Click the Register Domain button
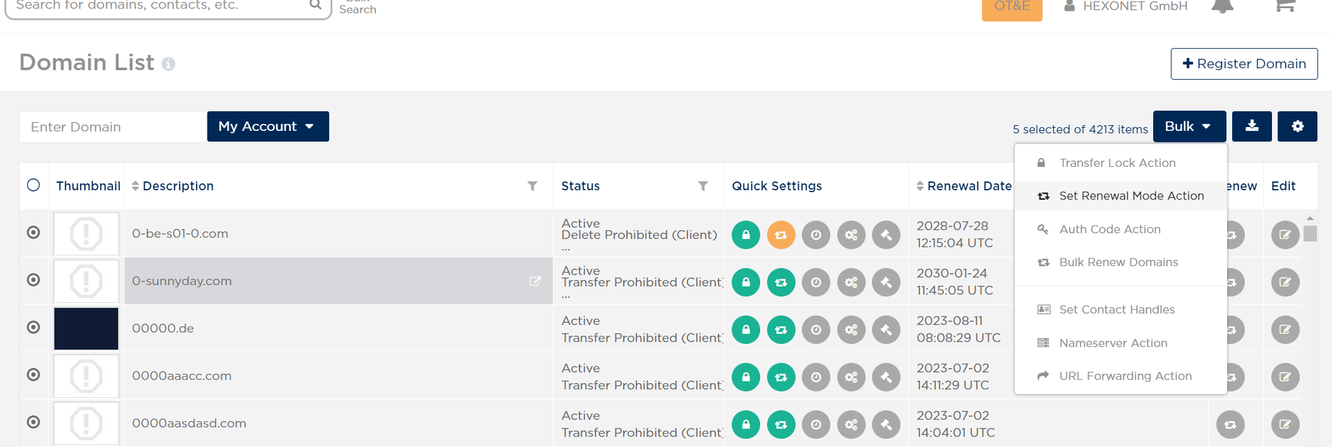1332x447 pixels. coord(1244,64)
